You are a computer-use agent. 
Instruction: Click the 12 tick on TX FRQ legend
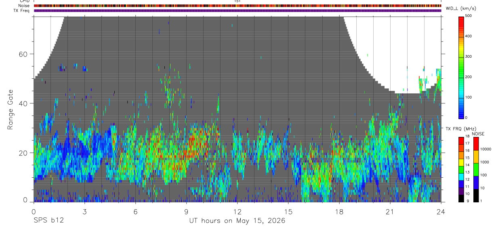pos(467,179)
